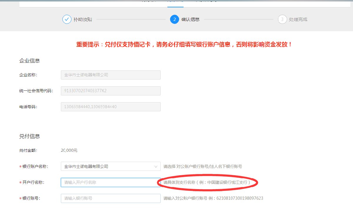Click the checkmark icon for 补助须知 step

click(x=67, y=19)
